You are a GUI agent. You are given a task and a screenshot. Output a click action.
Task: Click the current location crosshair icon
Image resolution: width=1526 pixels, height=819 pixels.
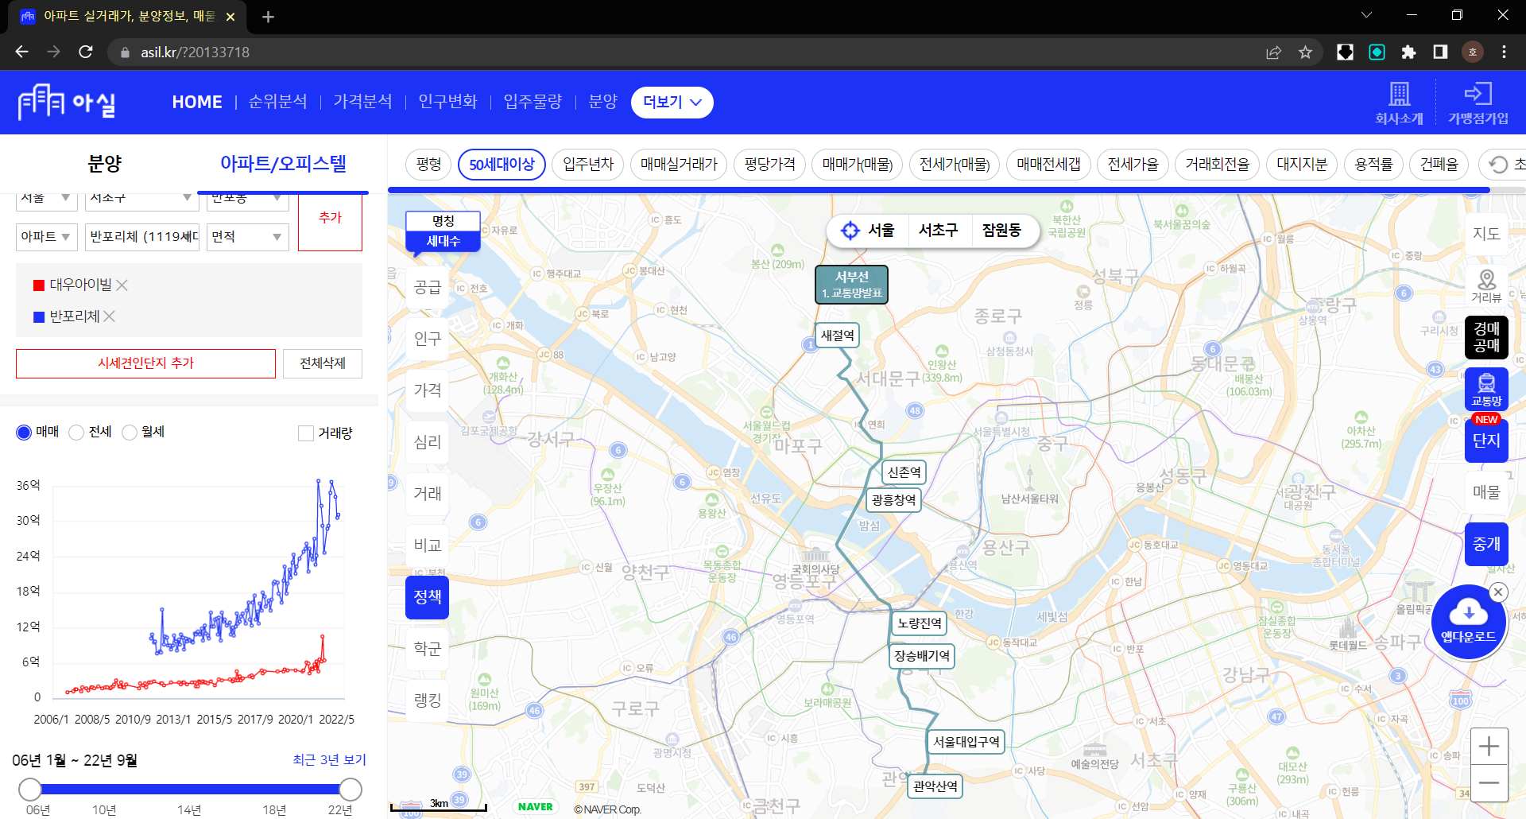(x=850, y=230)
